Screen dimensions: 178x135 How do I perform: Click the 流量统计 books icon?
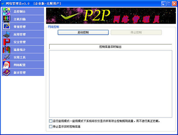7,50
